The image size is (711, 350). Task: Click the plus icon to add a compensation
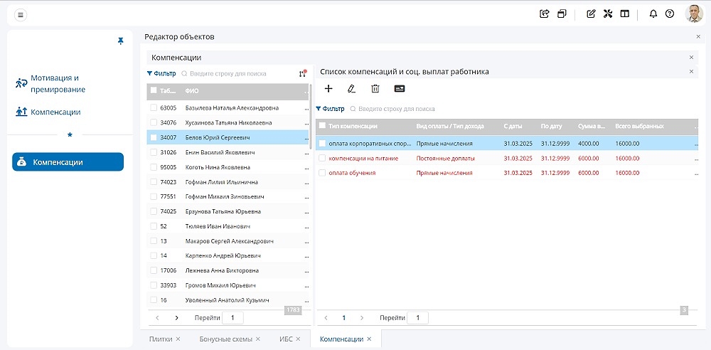(328, 89)
